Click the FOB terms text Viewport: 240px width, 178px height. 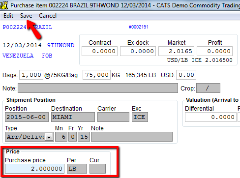[x=47, y=56]
